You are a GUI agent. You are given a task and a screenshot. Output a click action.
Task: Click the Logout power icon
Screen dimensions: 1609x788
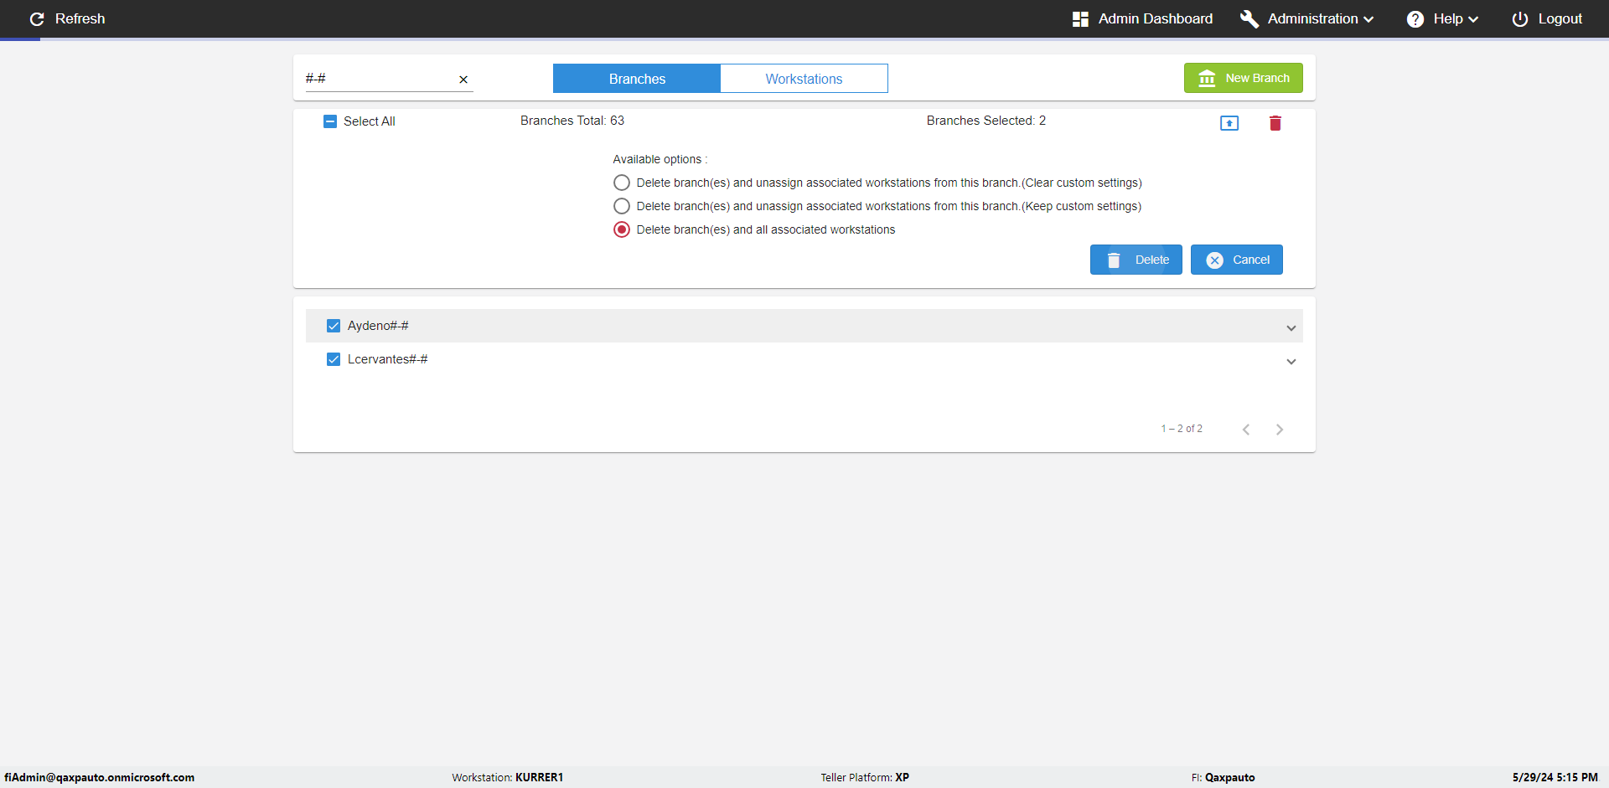[x=1519, y=18]
